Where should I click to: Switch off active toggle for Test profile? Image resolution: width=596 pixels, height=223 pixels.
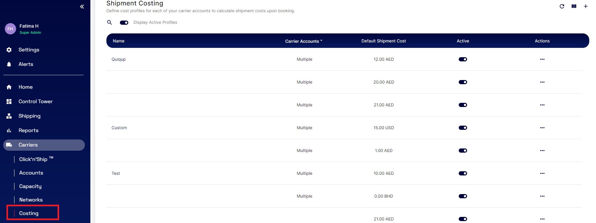463,174
